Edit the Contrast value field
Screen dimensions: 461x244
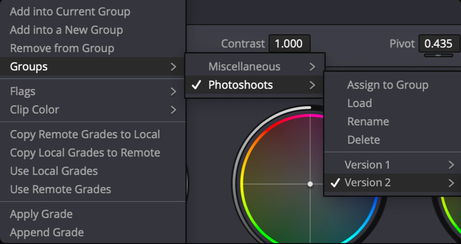click(289, 43)
